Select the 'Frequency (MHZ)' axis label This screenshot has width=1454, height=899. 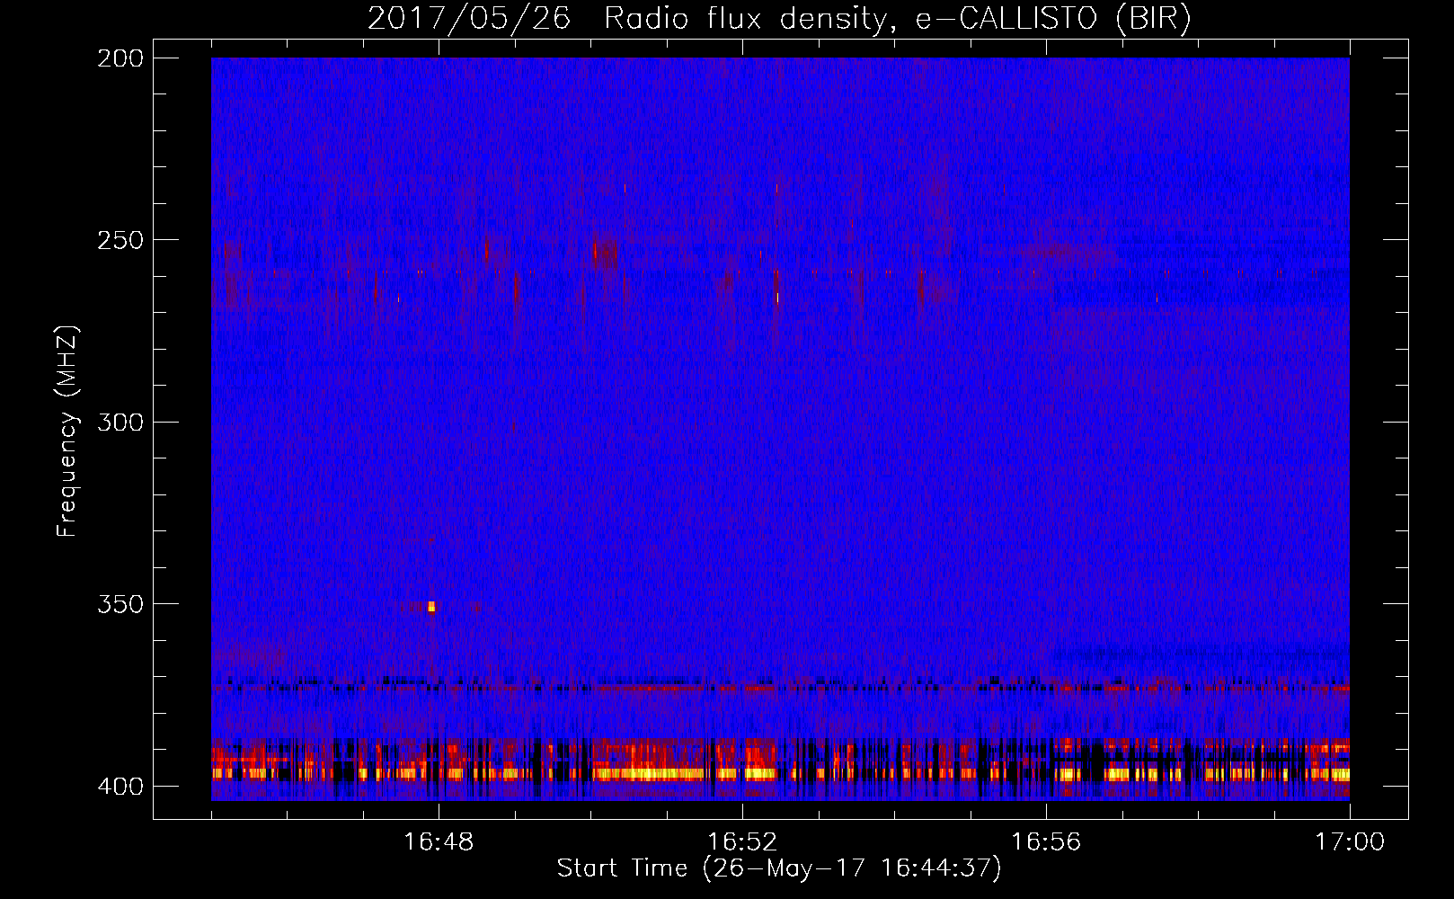point(67,431)
